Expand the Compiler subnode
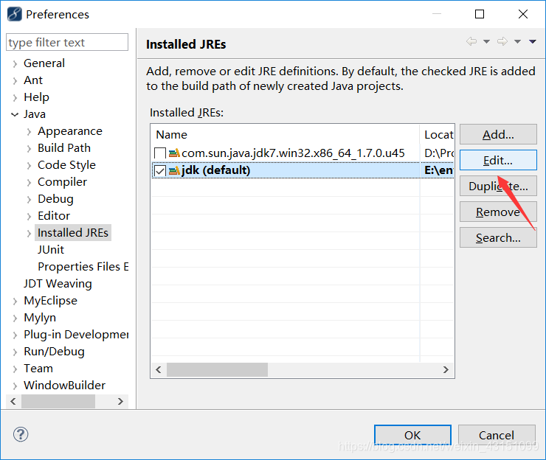This screenshot has width=546, height=460. pos(29,182)
